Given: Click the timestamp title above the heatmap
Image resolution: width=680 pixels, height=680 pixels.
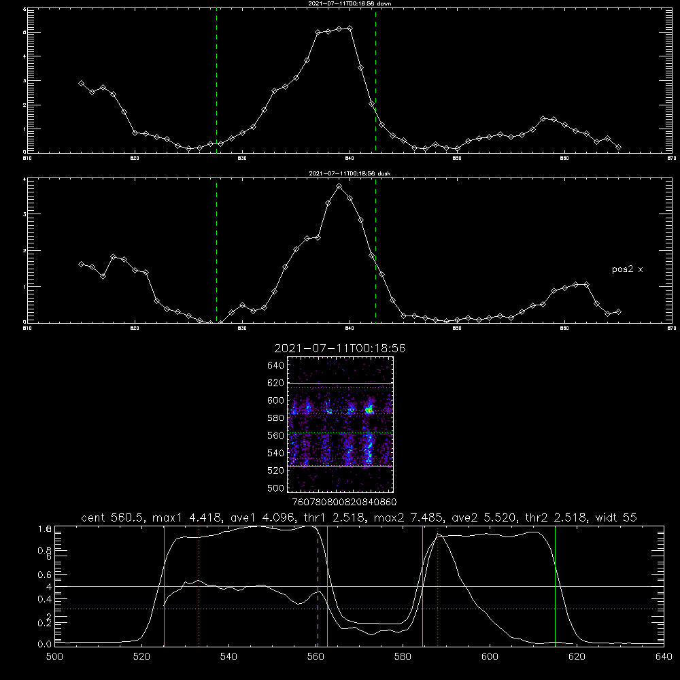Looking at the screenshot, I should [340, 348].
